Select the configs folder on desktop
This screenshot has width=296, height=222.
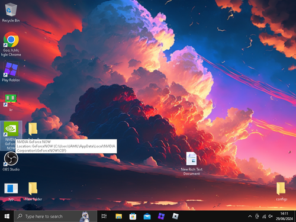click(x=281, y=191)
